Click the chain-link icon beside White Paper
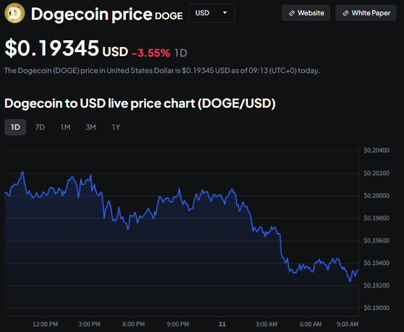This screenshot has width=404, height=332. coord(346,13)
